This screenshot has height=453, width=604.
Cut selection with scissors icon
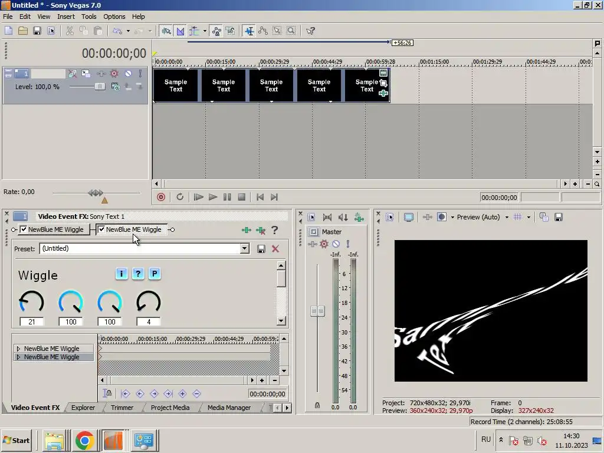coord(70,31)
